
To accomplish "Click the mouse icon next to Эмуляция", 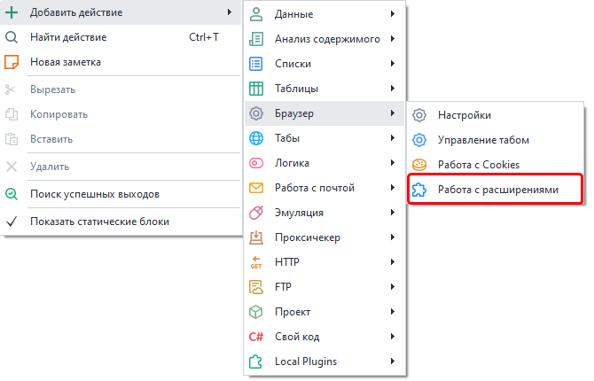I will point(256,213).
